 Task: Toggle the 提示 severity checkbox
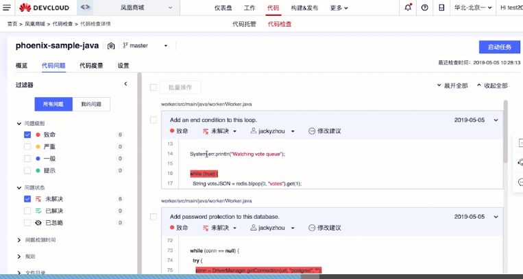point(27,170)
